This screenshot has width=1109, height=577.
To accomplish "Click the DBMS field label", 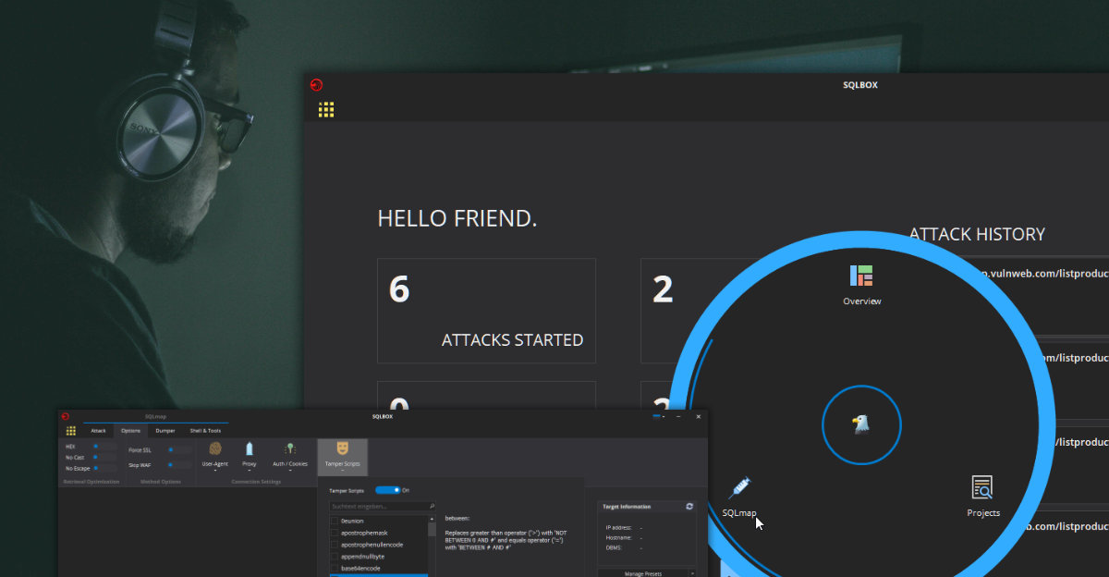I will [x=614, y=547].
